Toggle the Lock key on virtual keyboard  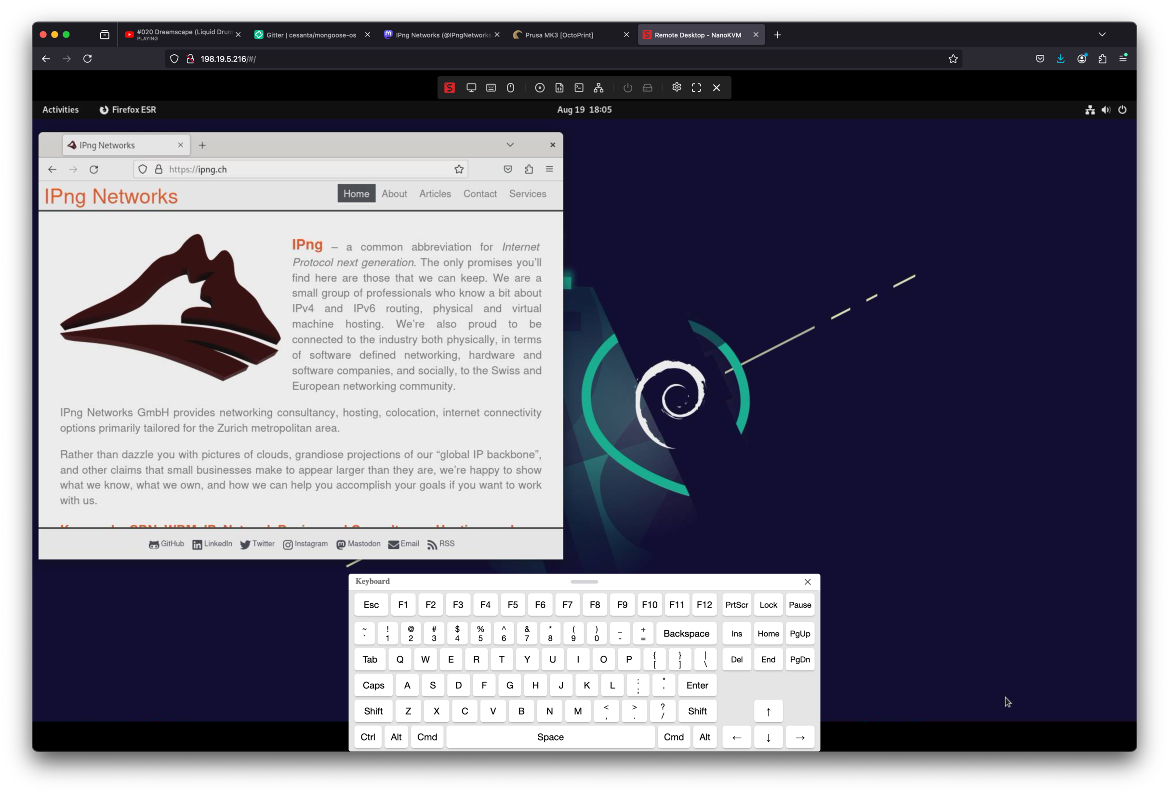(x=768, y=605)
